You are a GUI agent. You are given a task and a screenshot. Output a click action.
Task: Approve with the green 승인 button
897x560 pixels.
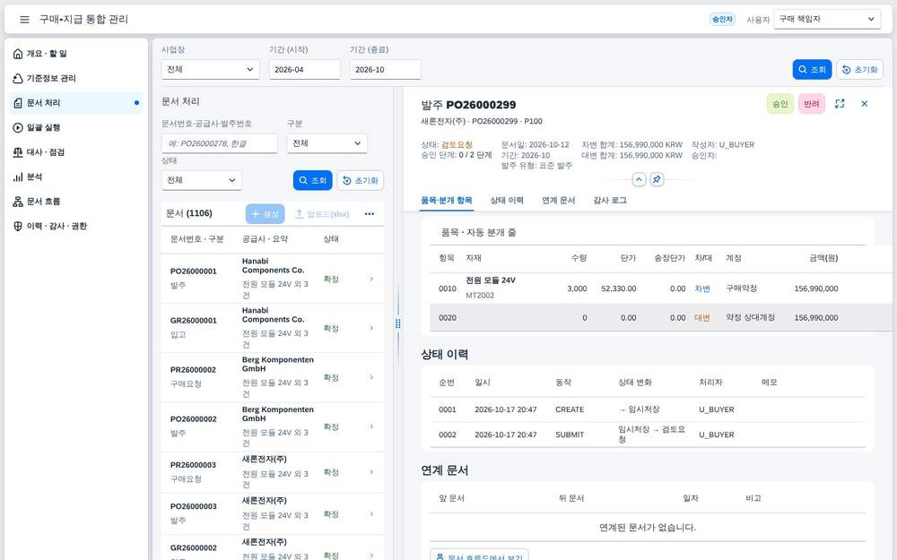pyautogui.click(x=779, y=104)
